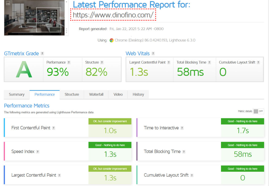This screenshot has width=269, height=186.
Task: Switch to the Summary tab
Action: pos(17,95)
